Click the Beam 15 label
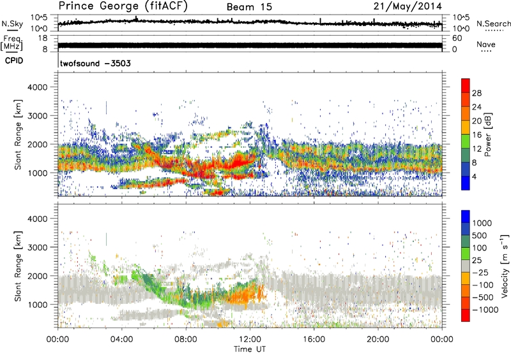The image size is (511, 353). tap(249, 7)
